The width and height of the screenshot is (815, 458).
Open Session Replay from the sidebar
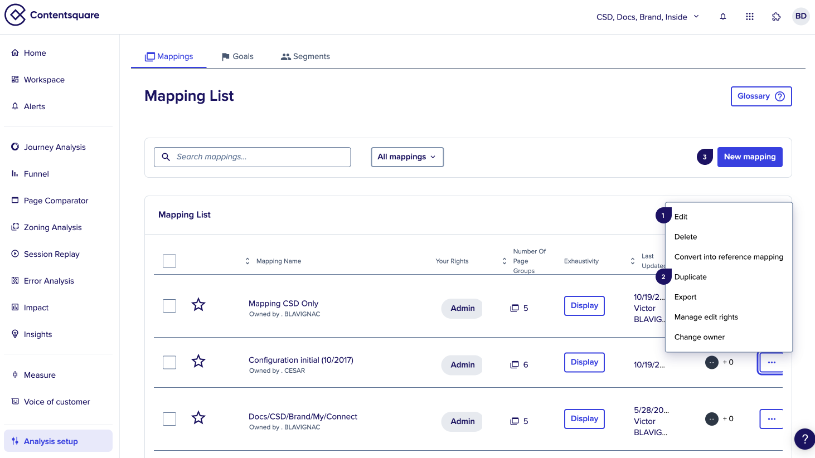click(x=50, y=254)
